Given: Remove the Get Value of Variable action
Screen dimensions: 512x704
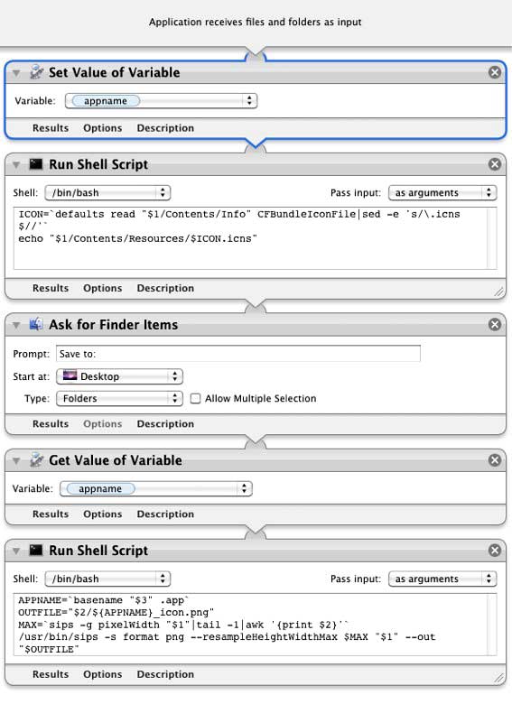Looking at the screenshot, I should point(495,459).
